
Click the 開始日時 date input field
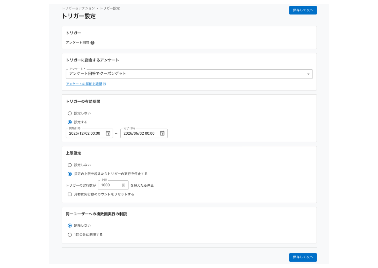coord(85,133)
